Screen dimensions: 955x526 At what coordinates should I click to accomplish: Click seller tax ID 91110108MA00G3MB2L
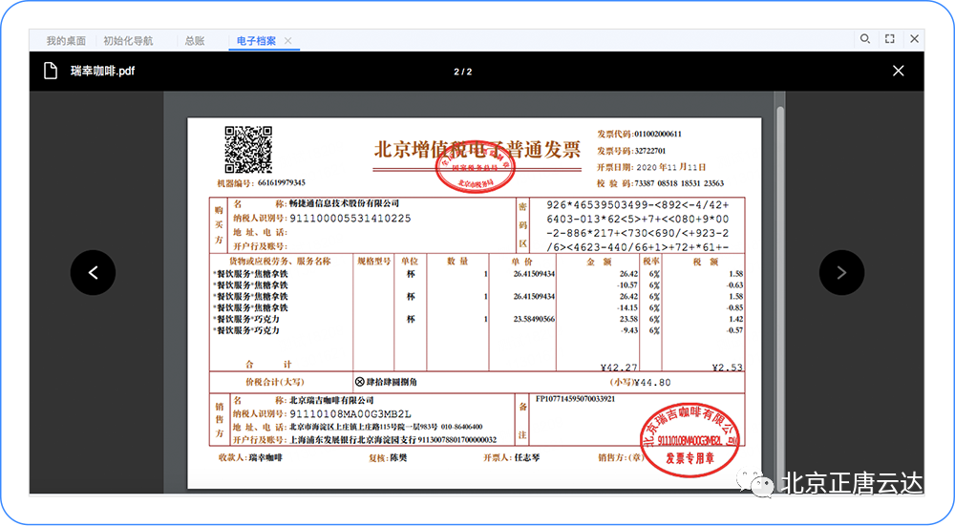pyautogui.click(x=350, y=414)
